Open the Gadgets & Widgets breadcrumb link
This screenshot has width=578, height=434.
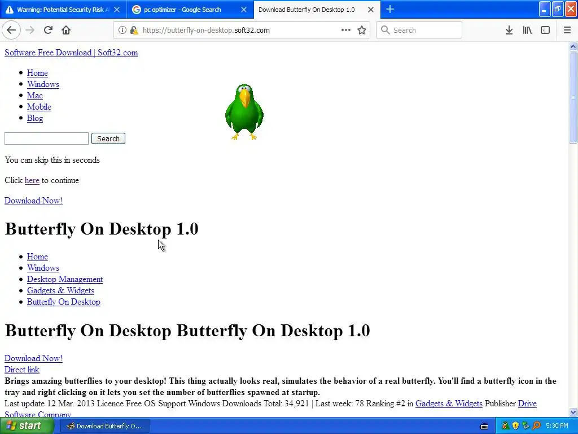(60, 290)
